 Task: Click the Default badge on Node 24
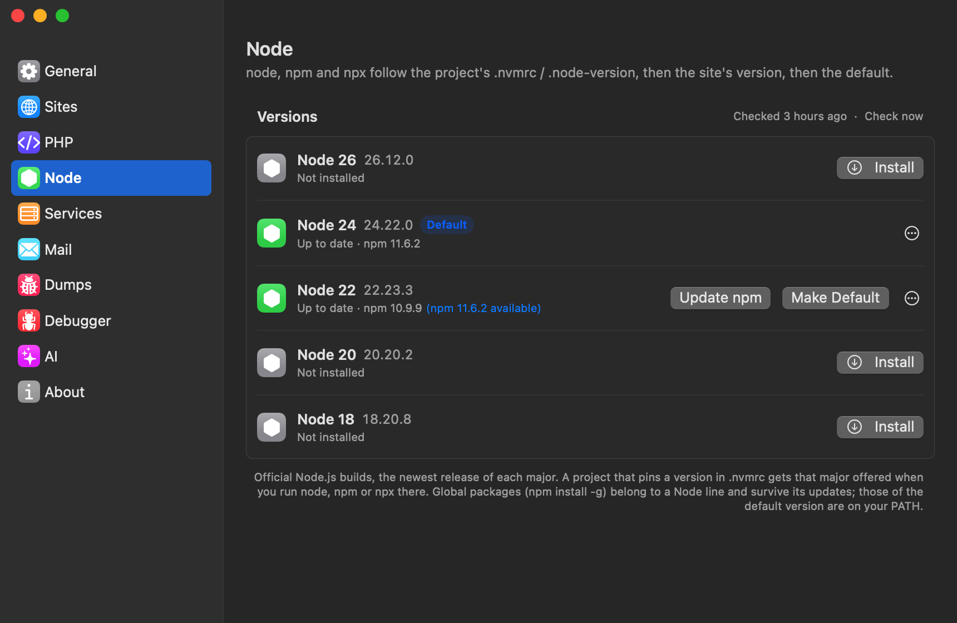tap(447, 225)
